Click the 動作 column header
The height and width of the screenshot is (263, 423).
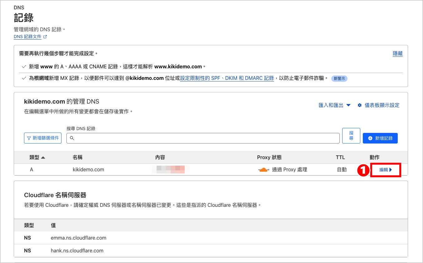[x=374, y=157]
